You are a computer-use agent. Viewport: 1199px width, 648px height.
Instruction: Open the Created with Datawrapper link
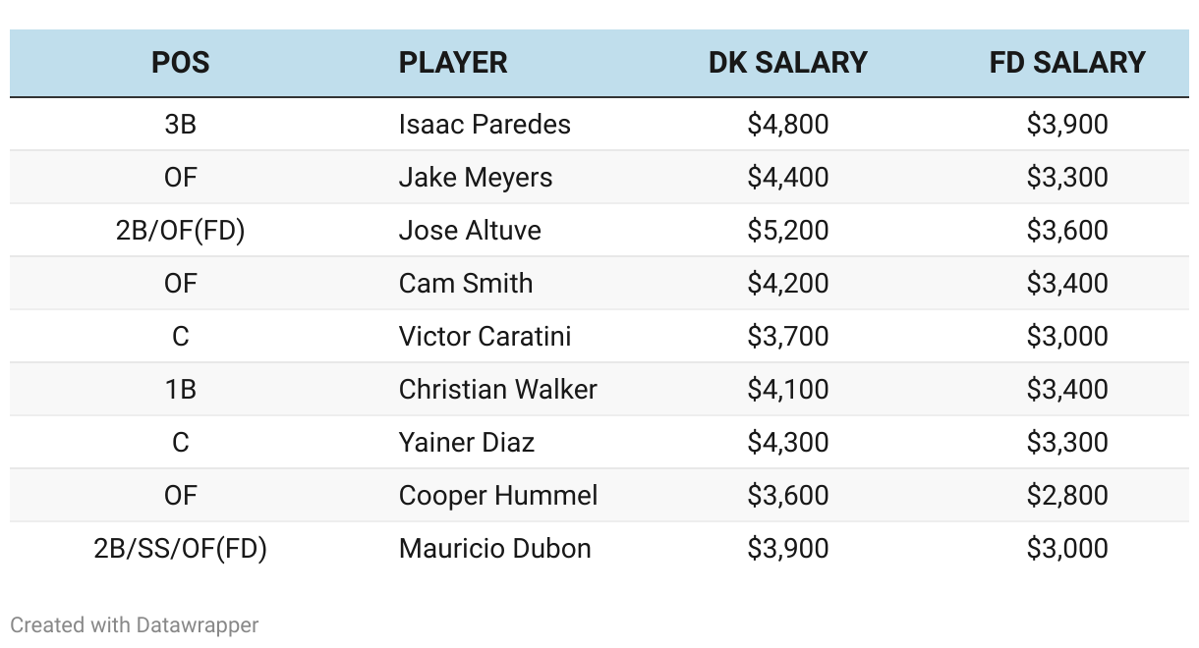point(135,624)
